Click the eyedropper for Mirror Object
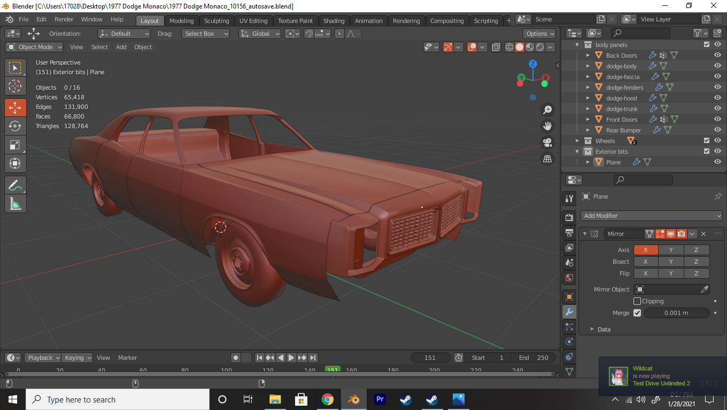The width and height of the screenshot is (727, 410). (705, 289)
